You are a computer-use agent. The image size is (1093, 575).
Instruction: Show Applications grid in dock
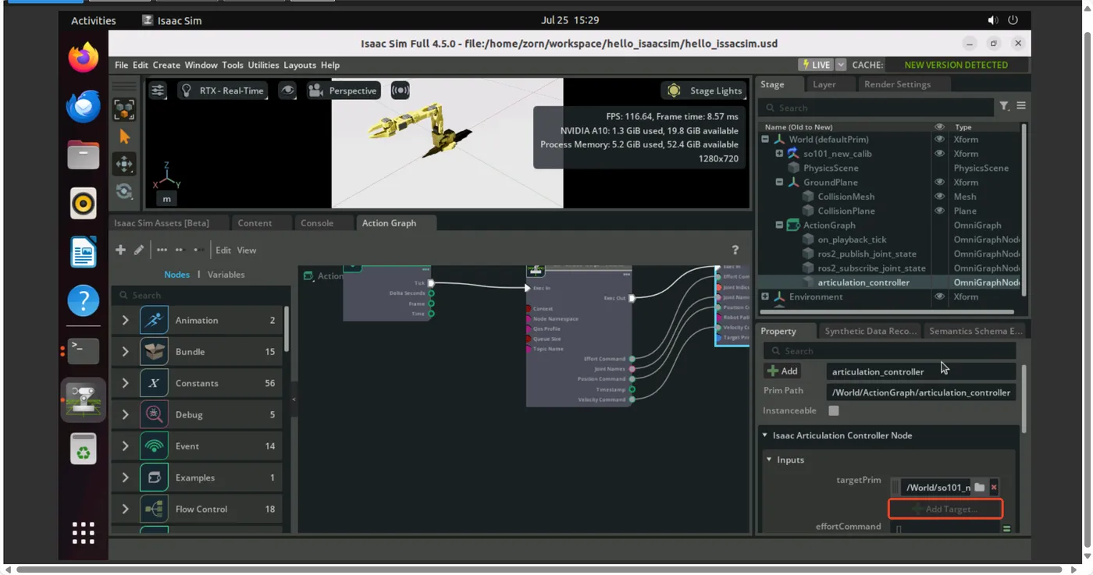pyautogui.click(x=84, y=533)
